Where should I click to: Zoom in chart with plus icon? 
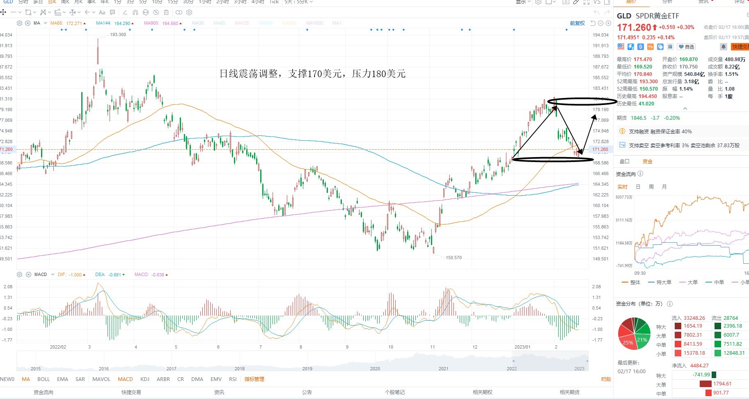click(x=608, y=23)
